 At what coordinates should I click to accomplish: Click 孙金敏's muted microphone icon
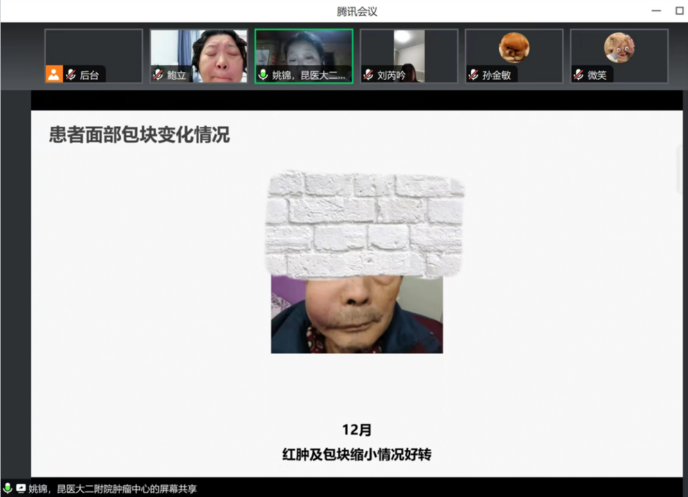(x=474, y=75)
